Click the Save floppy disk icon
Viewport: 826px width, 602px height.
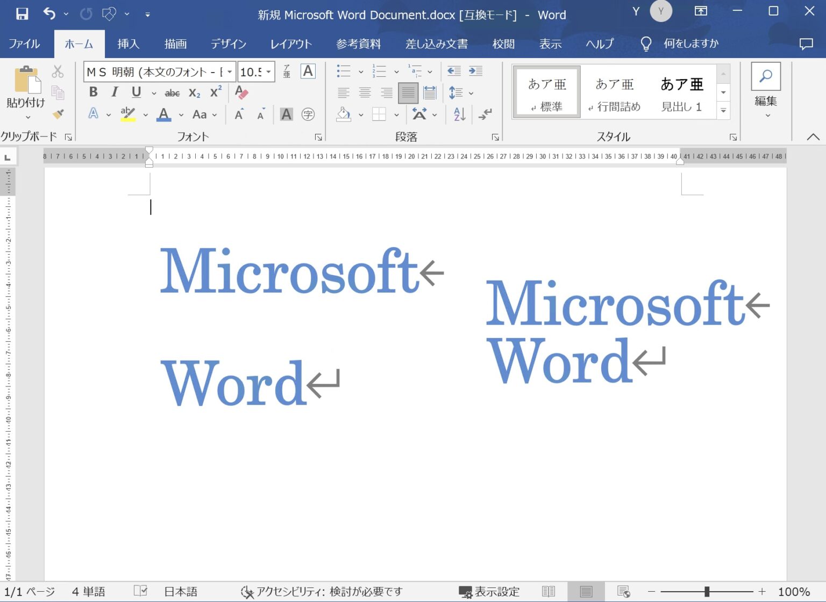tap(22, 14)
